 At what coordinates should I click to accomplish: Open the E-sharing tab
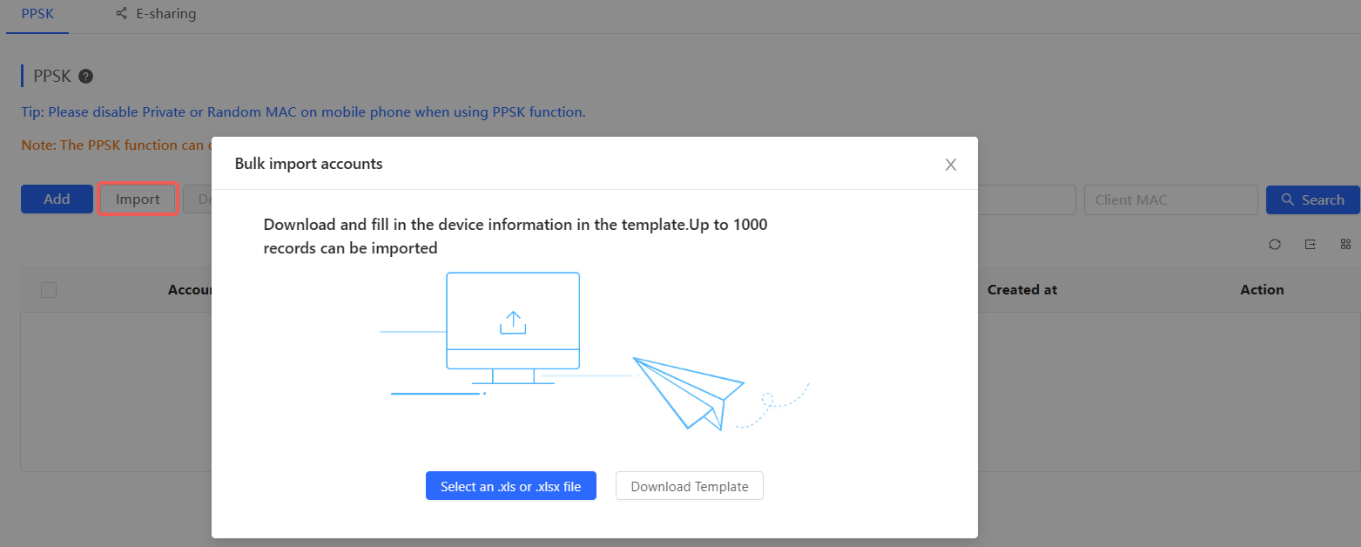165,14
